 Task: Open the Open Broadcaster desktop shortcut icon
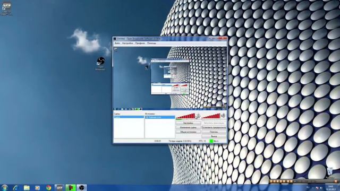pyautogui.click(x=100, y=64)
